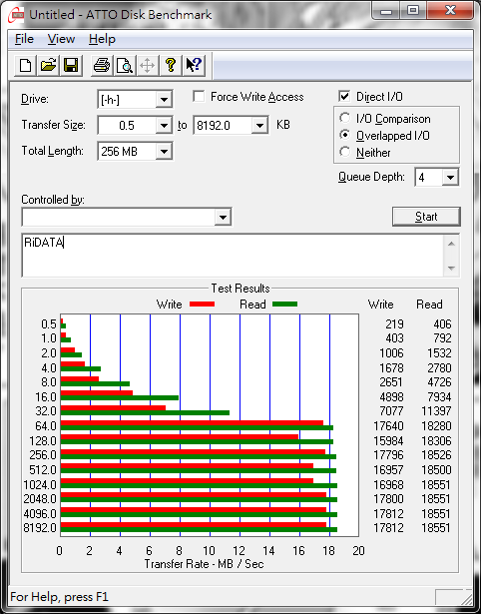The height and width of the screenshot is (614, 481).
Task: Click the yellow question mark About icon
Action: coord(171,65)
